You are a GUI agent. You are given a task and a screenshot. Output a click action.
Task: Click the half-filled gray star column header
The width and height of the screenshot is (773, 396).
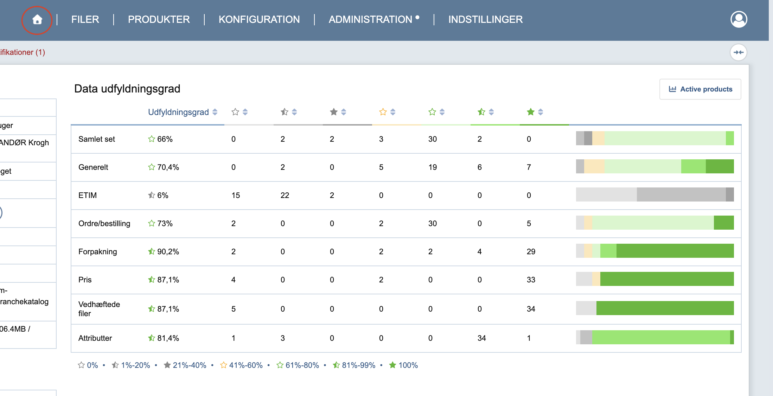coord(285,112)
